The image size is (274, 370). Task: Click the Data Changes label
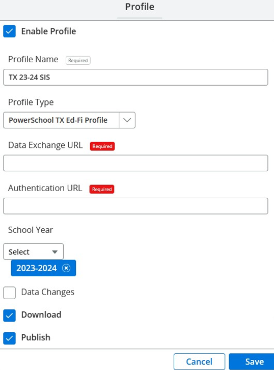coord(48,292)
